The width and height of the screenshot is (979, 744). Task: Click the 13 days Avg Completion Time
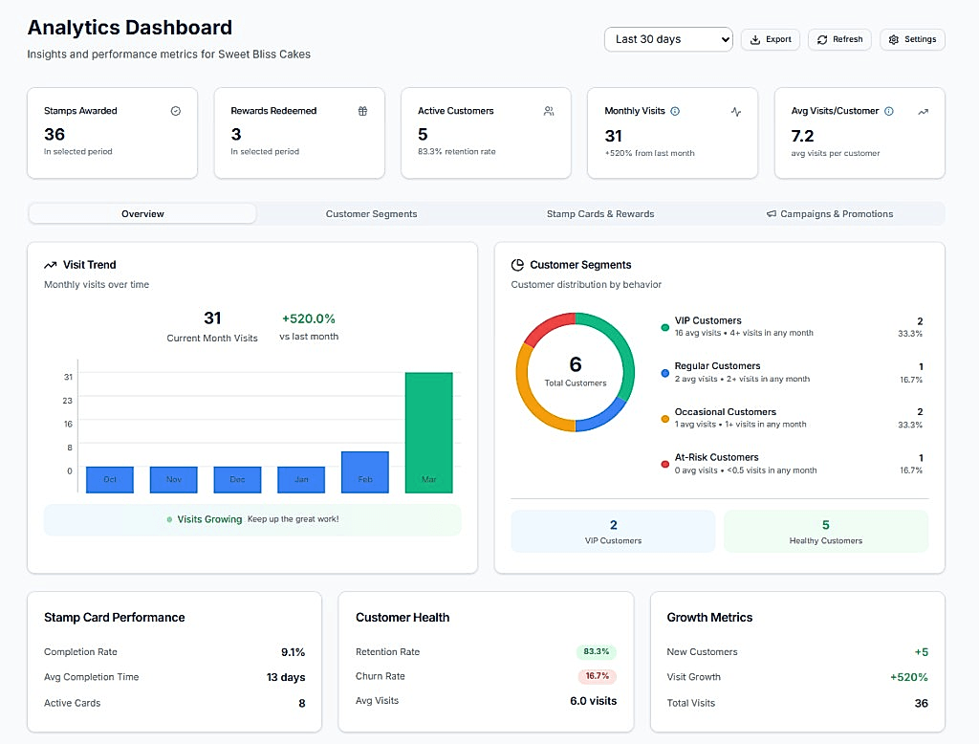286,677
